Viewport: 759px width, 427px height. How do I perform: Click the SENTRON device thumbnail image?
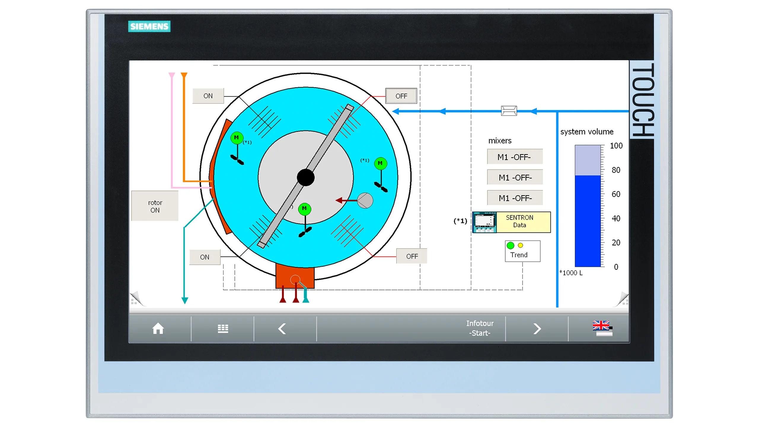pos(484,222)
